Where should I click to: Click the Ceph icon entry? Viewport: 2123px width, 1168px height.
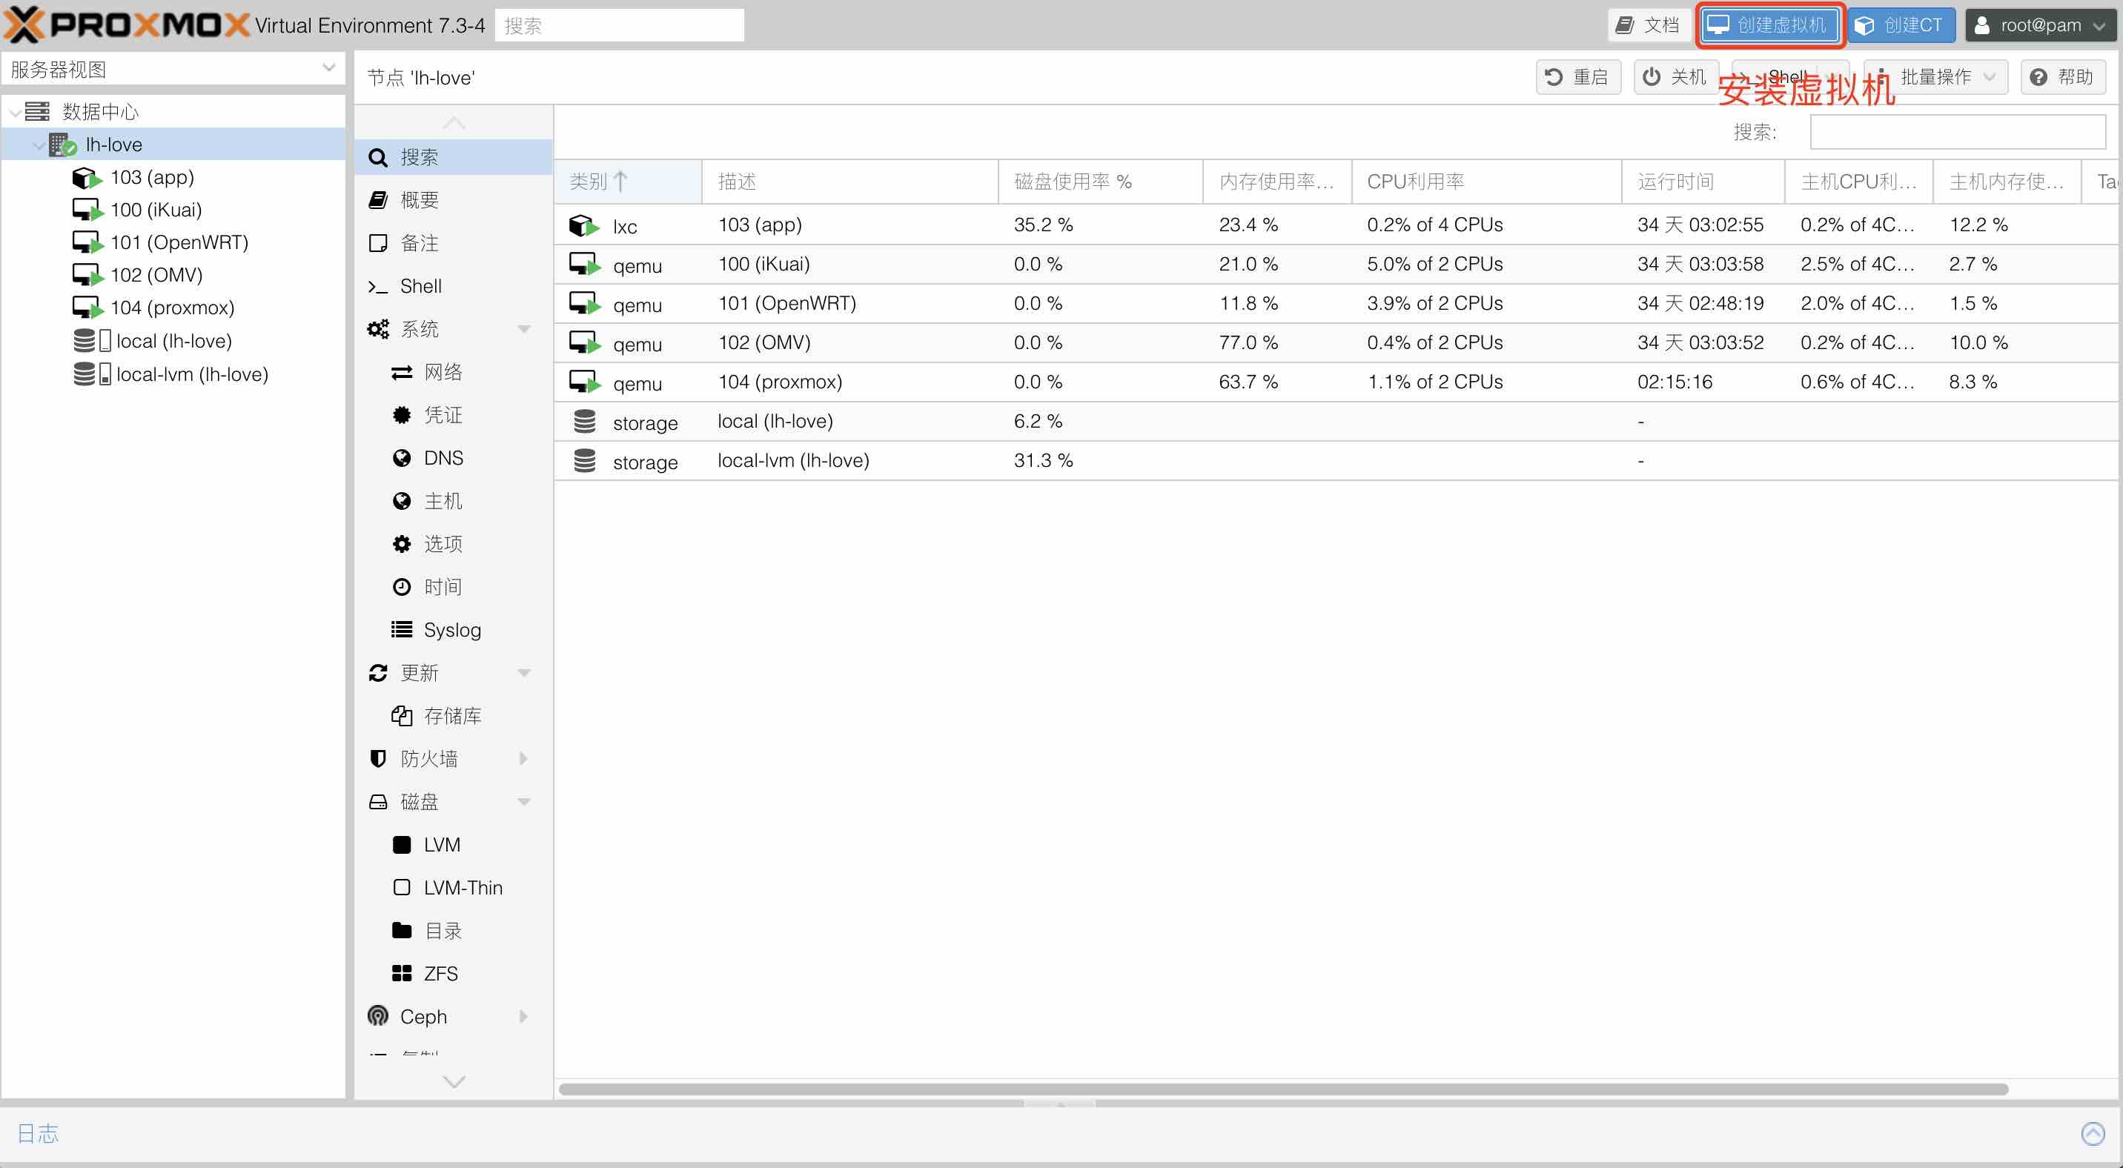(378, 1016)
